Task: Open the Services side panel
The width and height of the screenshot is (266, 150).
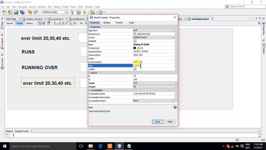Action: tap(2, 64)
